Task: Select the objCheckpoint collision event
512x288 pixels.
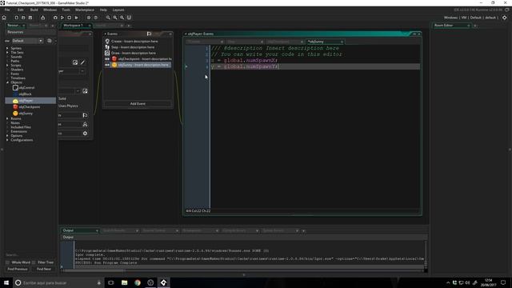Action: point(138,58)
